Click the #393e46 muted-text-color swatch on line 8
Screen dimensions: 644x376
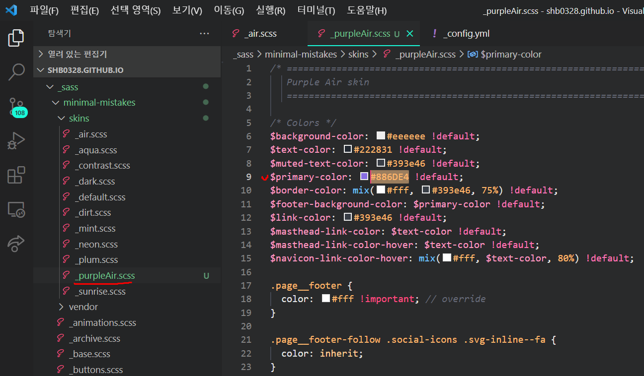click(x=381, y=163)
